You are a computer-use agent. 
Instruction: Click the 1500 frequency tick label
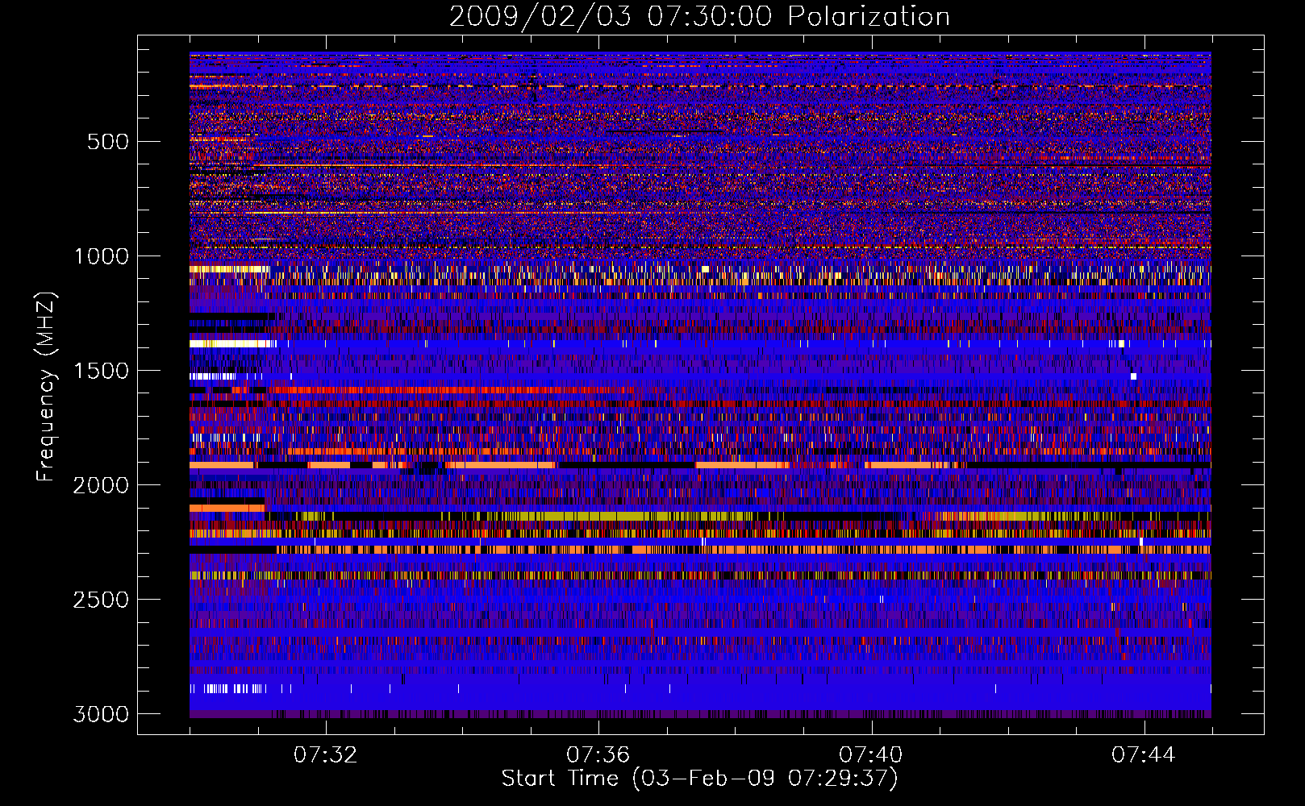(102, 371)
